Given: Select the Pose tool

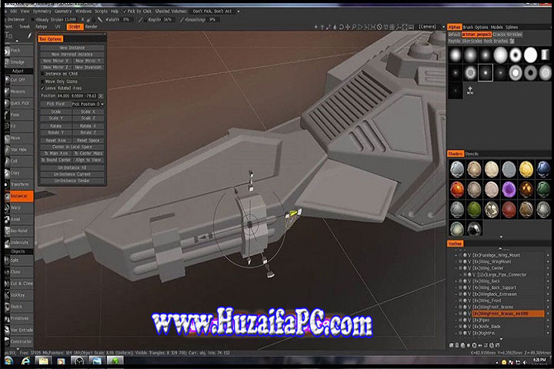Looking at the screenshot, I should (x=18, y=115).
